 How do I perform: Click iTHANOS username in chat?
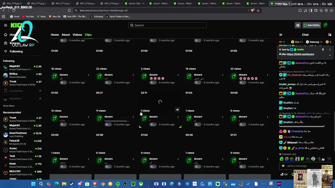[x=297, y=131]
